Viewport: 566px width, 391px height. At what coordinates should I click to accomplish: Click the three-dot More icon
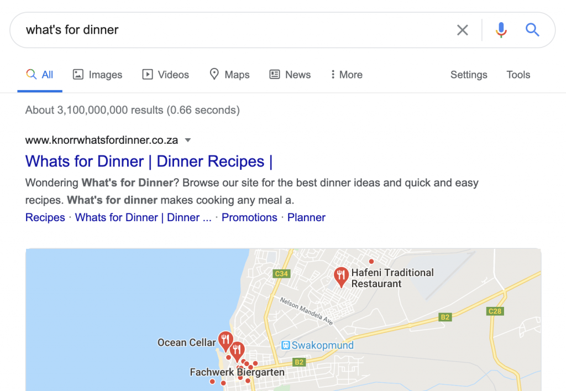[x=333, y=75]
